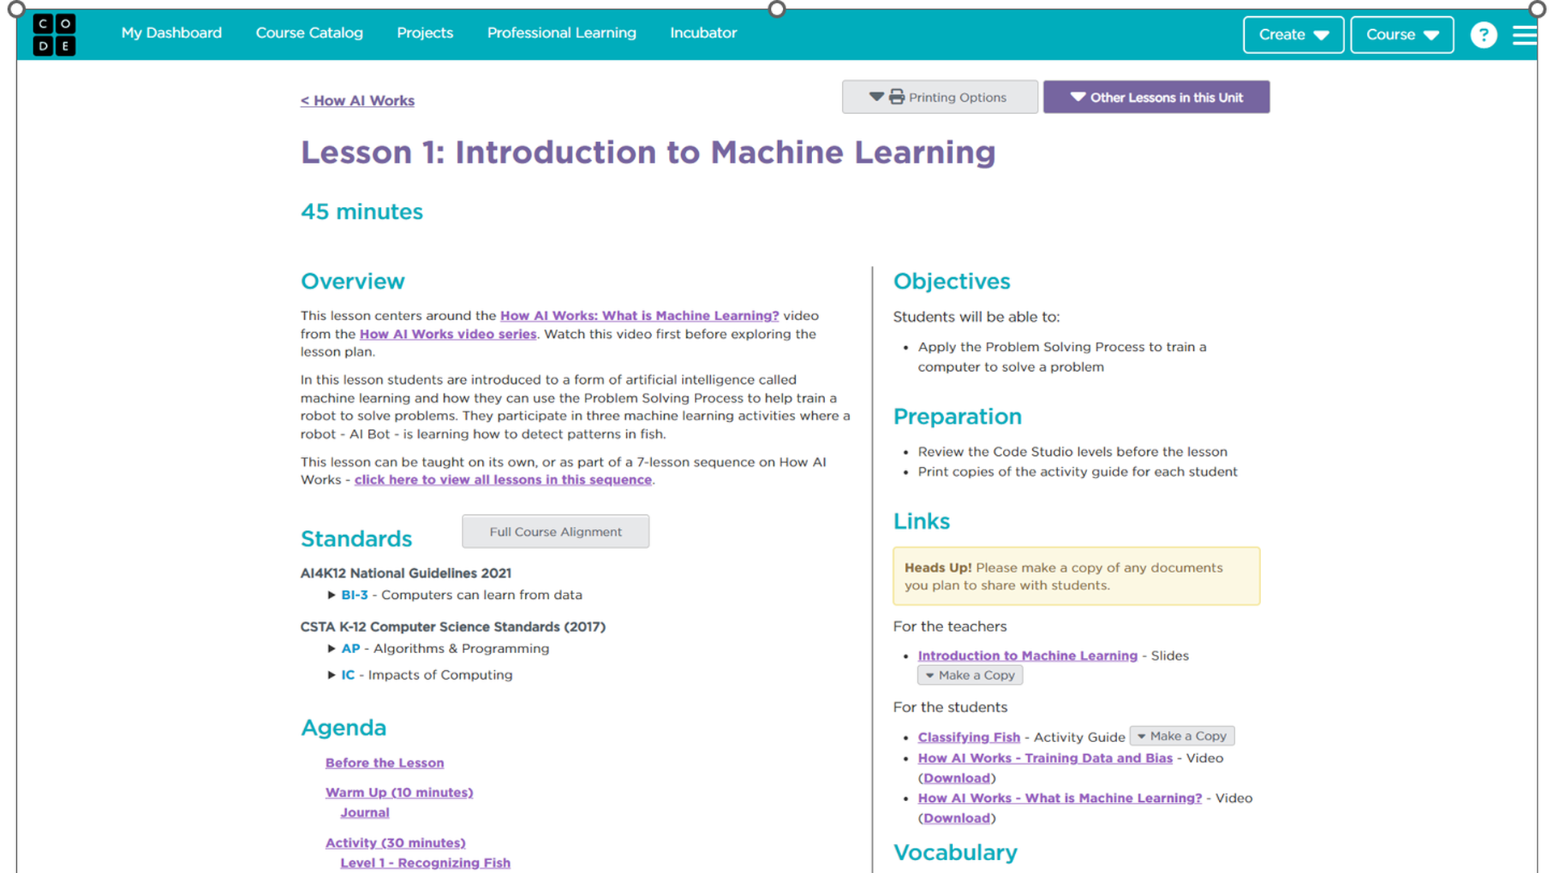
Task: Expand the BI-3 standard details
Action: pyautogui.click(x=332, y=594)
